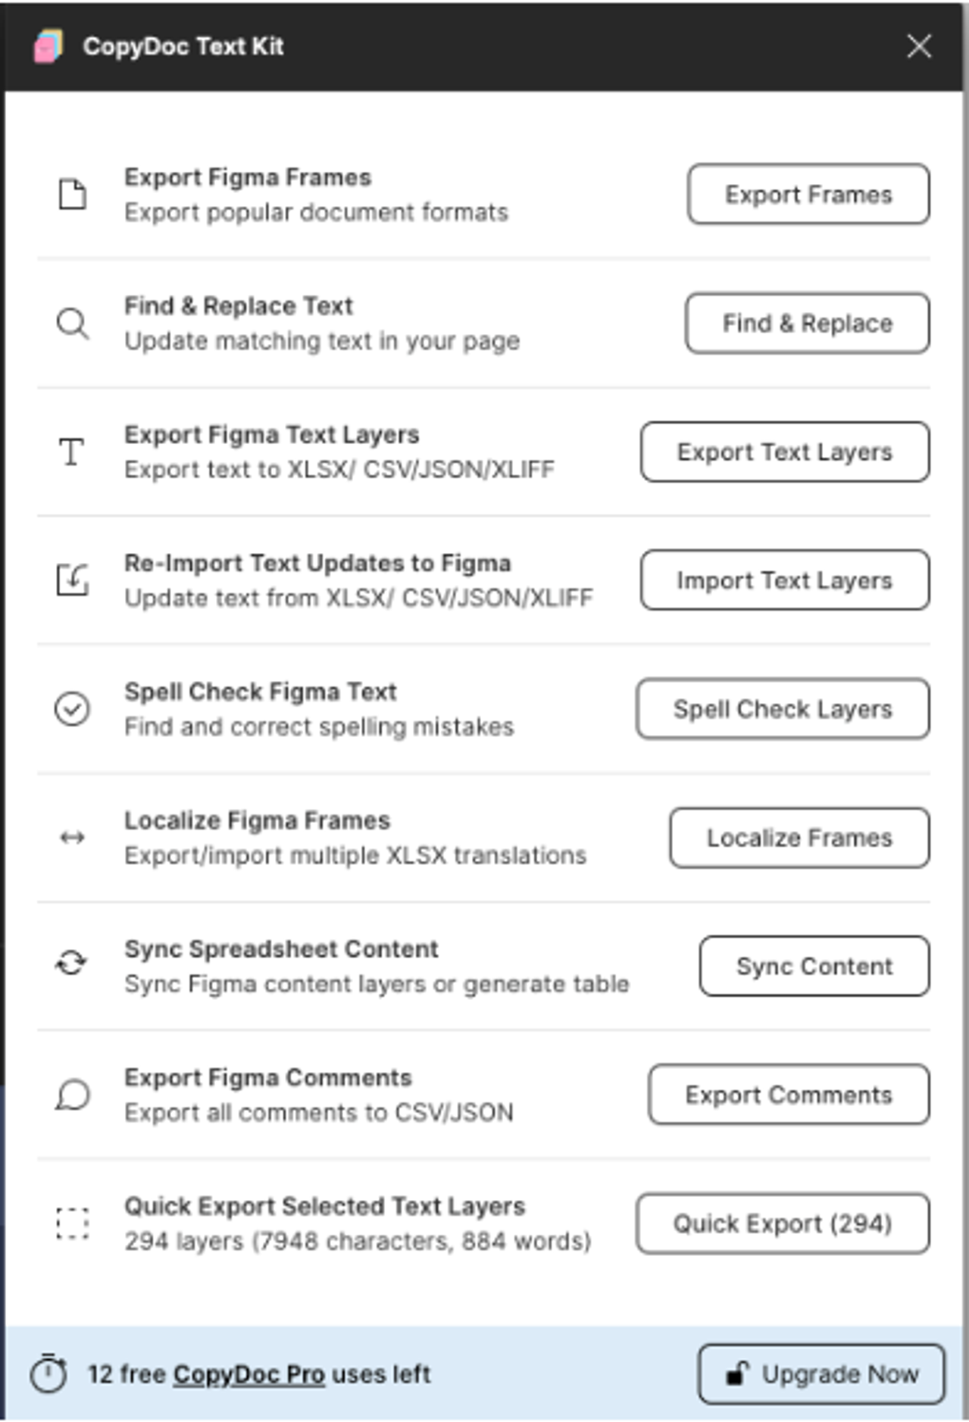
Task: Trigger Quick Export of 294 layers
Action: point(782,1224)
